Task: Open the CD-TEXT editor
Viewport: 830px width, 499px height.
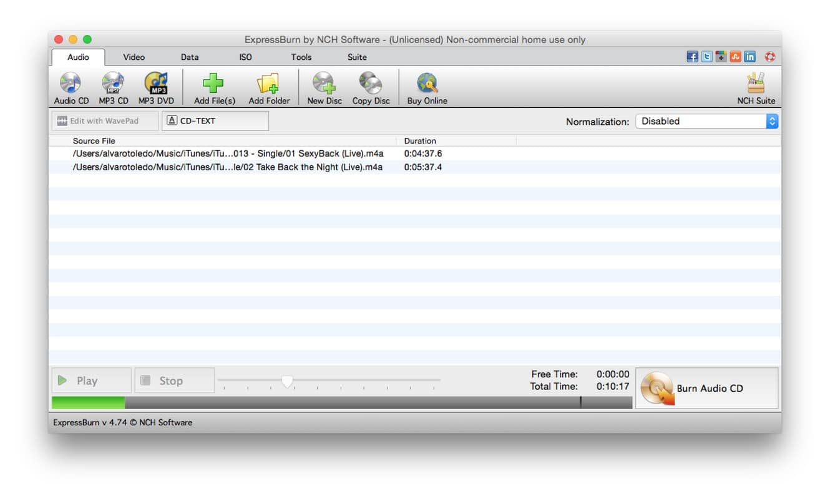Action: click(x=215, y=120)
